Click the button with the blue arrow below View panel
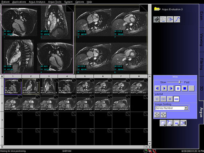 (x=183, y=123)
